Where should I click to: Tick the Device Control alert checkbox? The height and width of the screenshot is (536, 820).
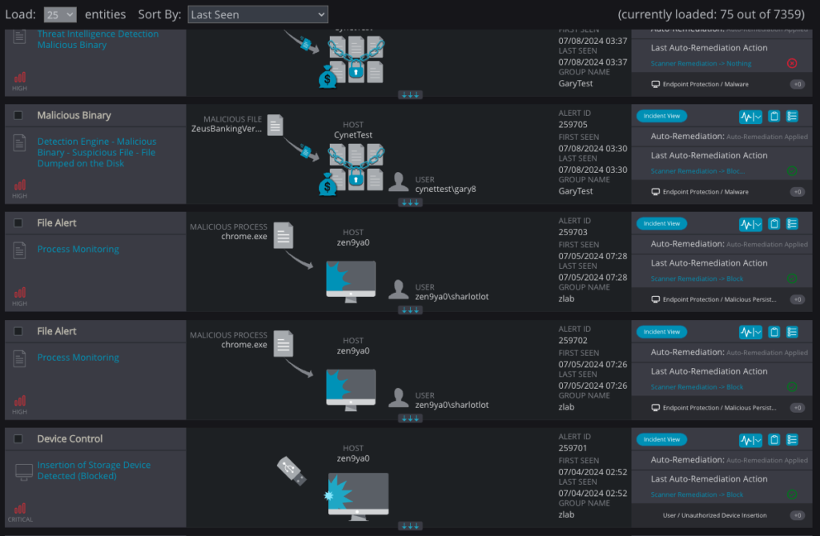coord(18,439)
